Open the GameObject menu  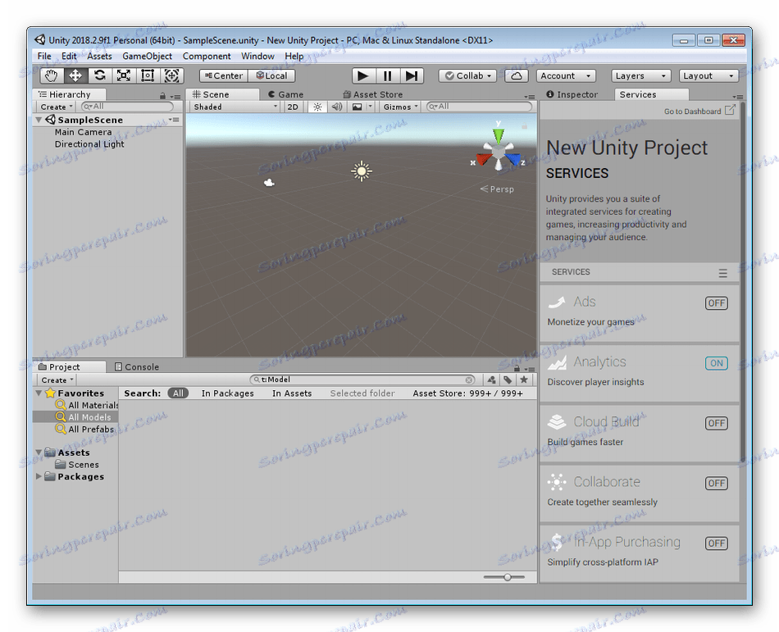147,56
